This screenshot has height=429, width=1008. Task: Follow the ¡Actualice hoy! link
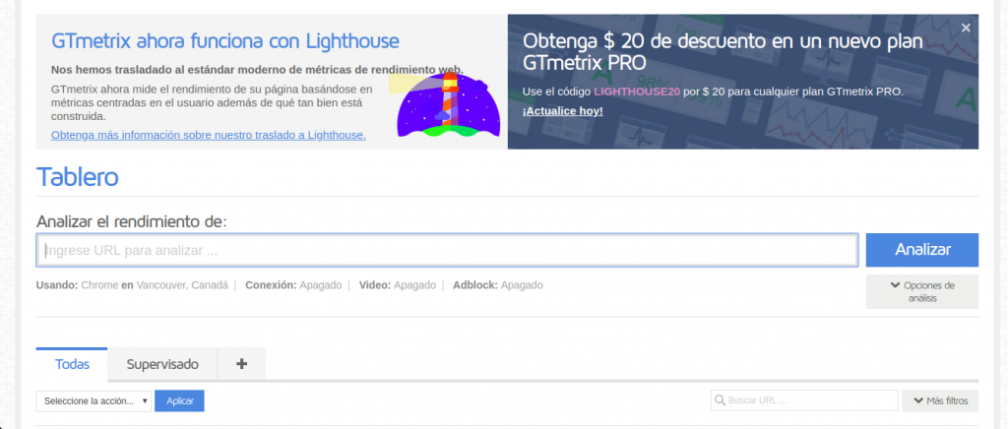pos(562,110)
